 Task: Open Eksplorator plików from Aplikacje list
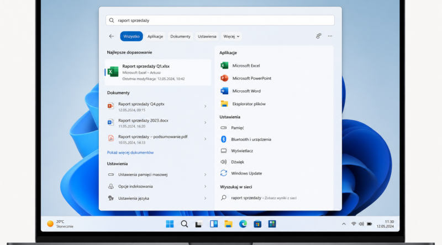[243, 104]
